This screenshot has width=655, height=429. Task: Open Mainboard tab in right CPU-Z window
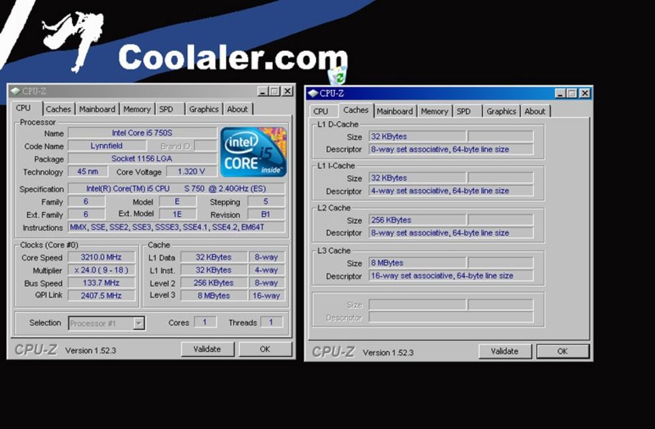click(x=395, y=111)
